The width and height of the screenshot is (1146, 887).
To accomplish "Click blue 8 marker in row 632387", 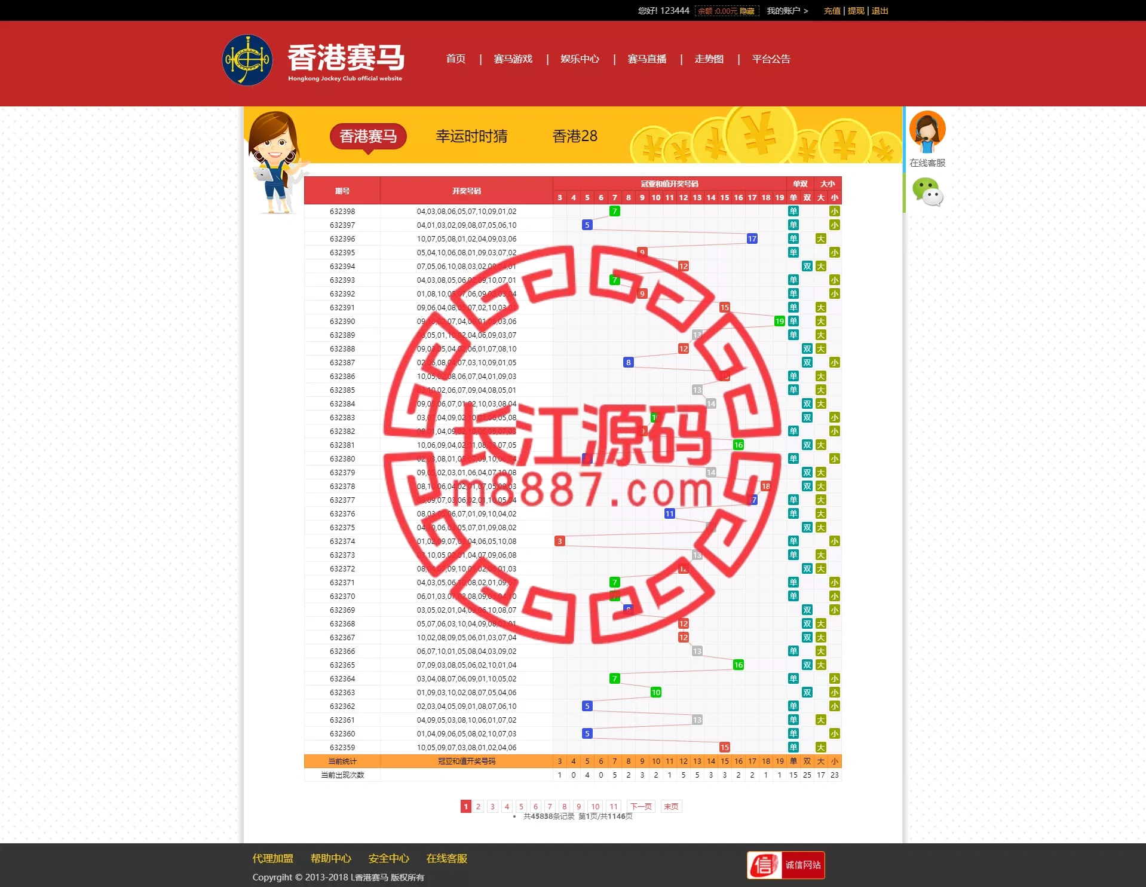I will 628,362.
